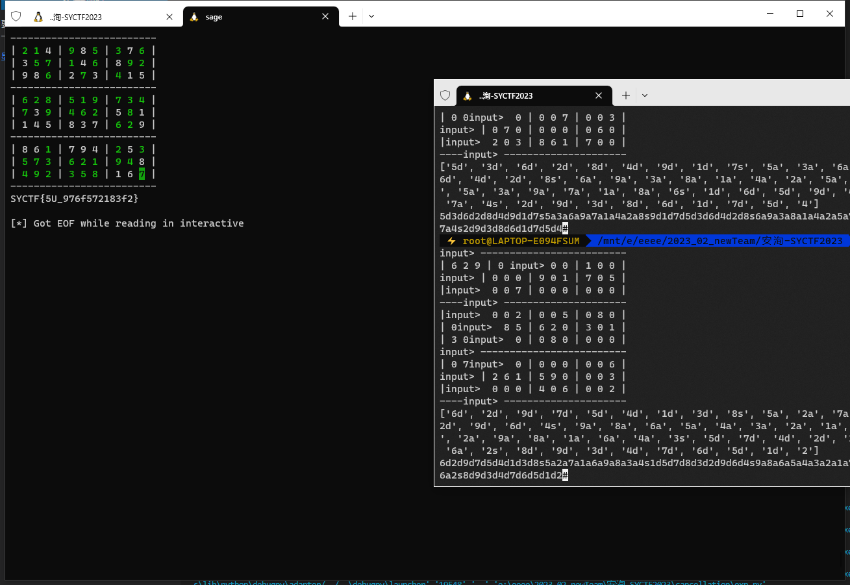Switch to the sage tab in back terminal
This screenshot has width=850, height=585.
(x=260, y=17)
